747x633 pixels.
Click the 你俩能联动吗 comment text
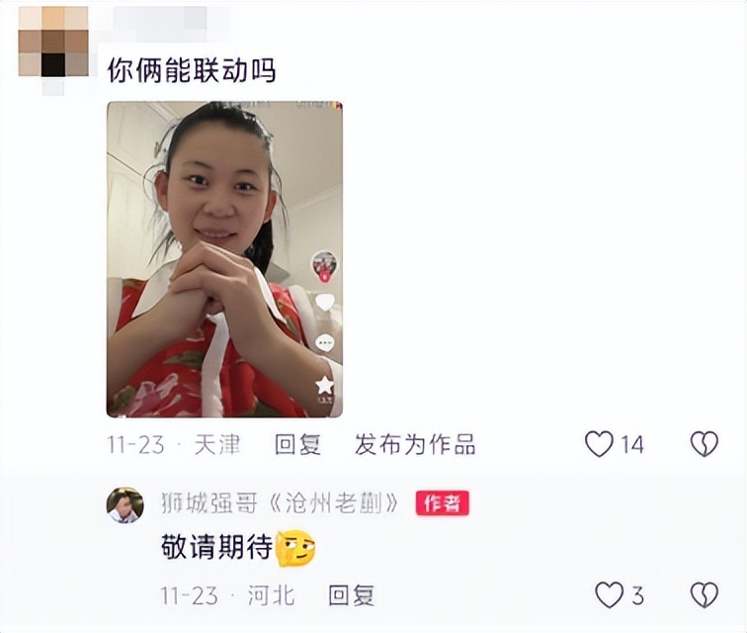coord(192,70)
